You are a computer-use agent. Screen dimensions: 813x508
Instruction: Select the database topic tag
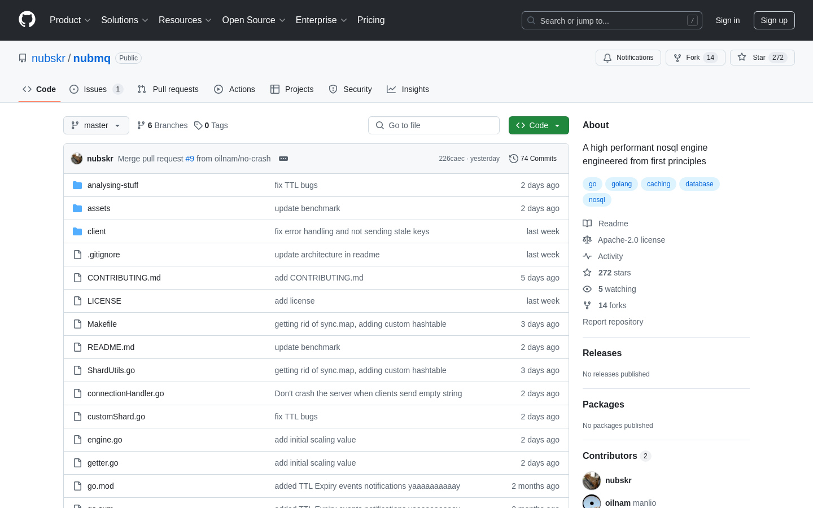pyautogui.click(x=700, y=184)
